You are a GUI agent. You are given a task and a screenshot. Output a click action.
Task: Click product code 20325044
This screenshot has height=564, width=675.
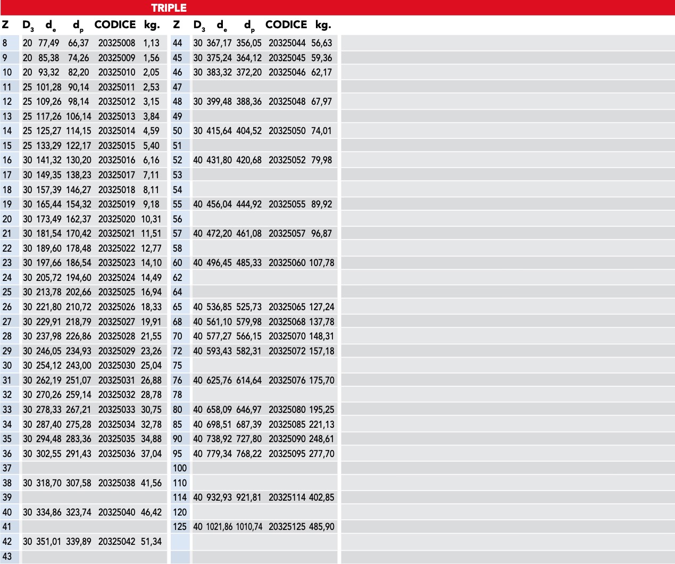pos(287,43)
